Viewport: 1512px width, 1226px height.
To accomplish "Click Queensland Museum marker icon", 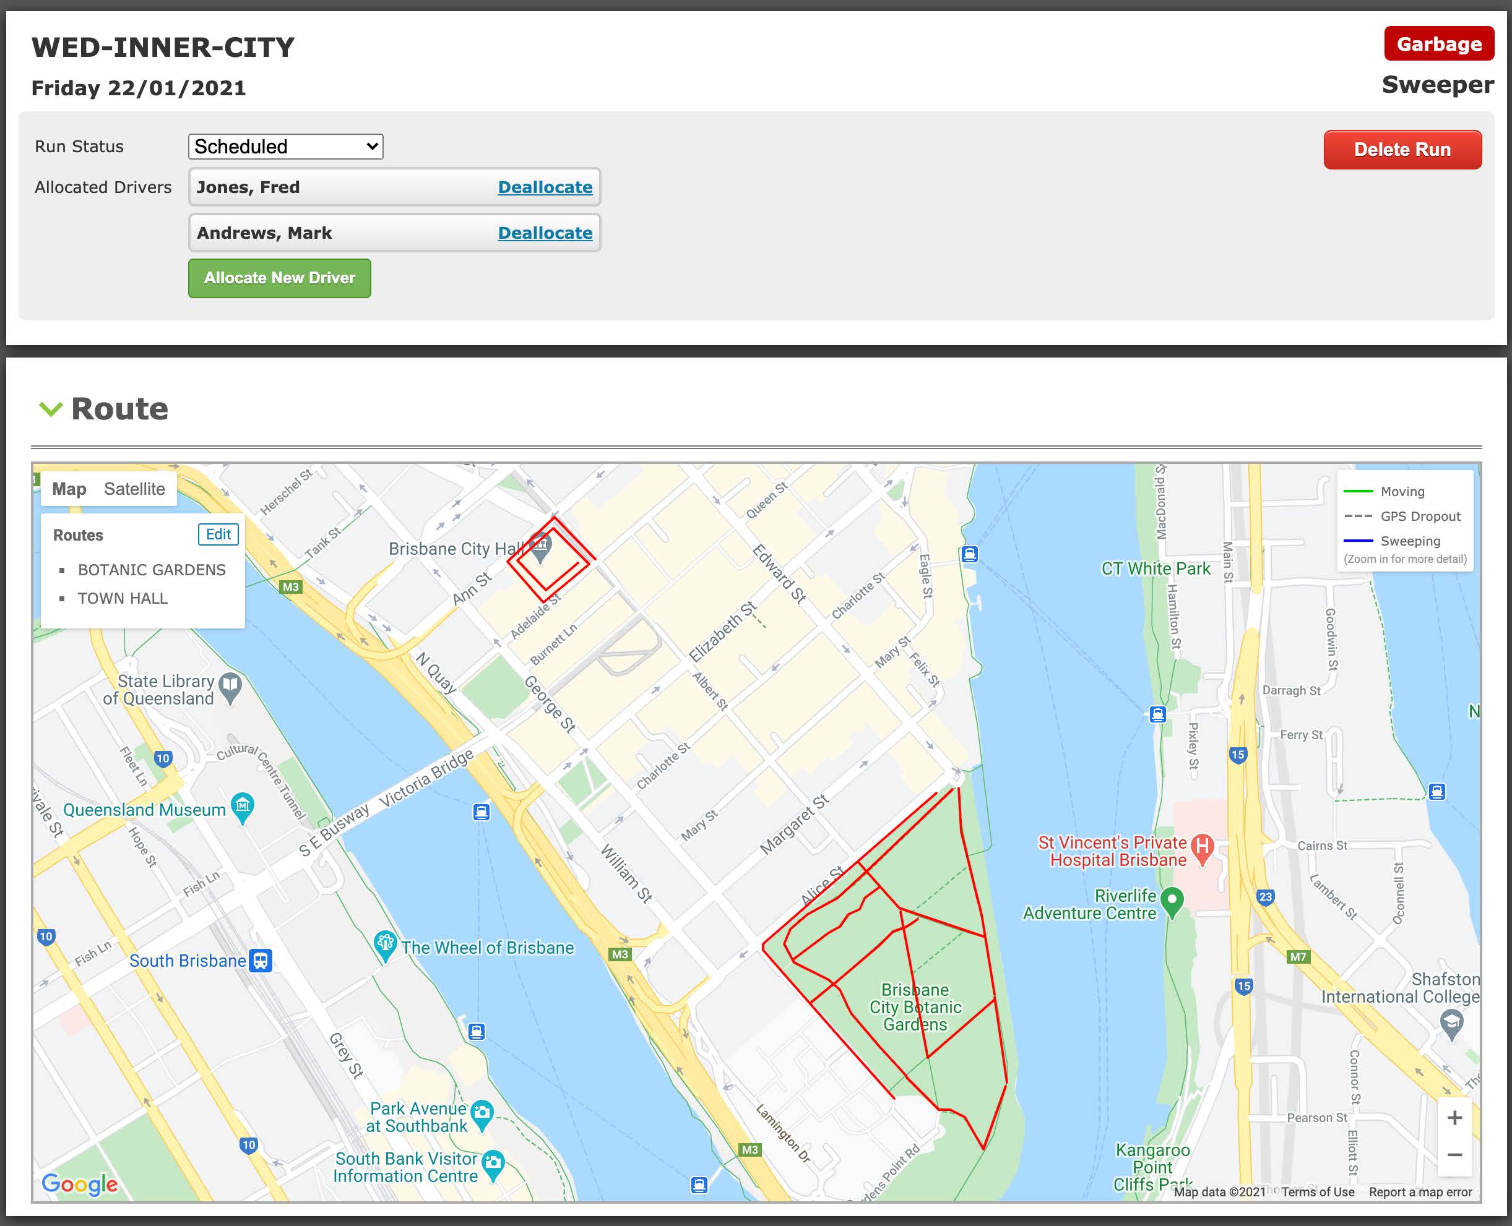I will [243, 807].
